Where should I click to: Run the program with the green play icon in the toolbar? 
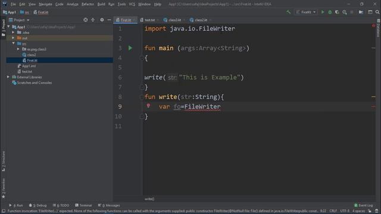(x=323, y=12)
